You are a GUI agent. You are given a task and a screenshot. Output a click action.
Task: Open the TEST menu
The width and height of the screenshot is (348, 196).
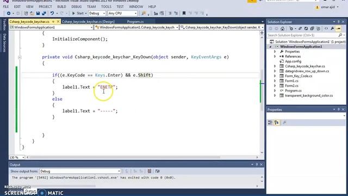(x=120, y=7)
